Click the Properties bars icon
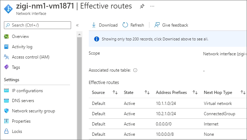The width and height of the screenshot is (247, 140). coord(6,121)
